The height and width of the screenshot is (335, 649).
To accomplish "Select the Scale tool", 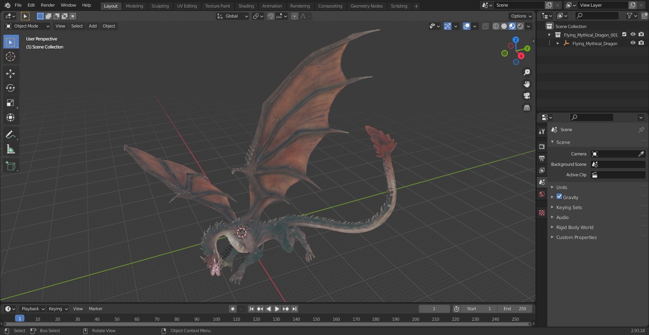I will pos(10,103).
